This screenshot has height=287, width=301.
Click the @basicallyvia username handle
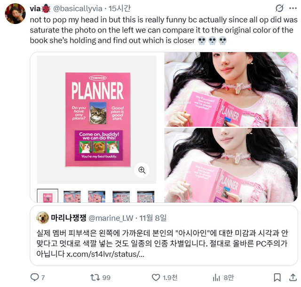coord(78,8)
